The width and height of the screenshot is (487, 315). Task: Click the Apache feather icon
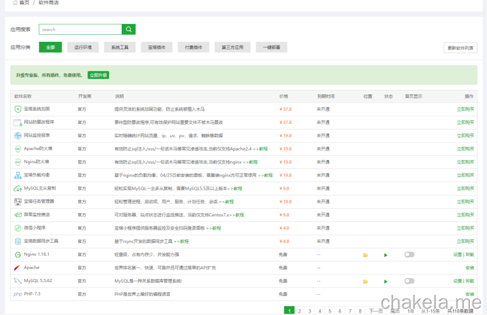(18, 268)
